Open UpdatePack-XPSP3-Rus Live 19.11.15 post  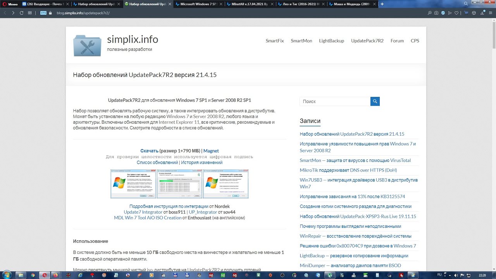(x=358, y=216)
